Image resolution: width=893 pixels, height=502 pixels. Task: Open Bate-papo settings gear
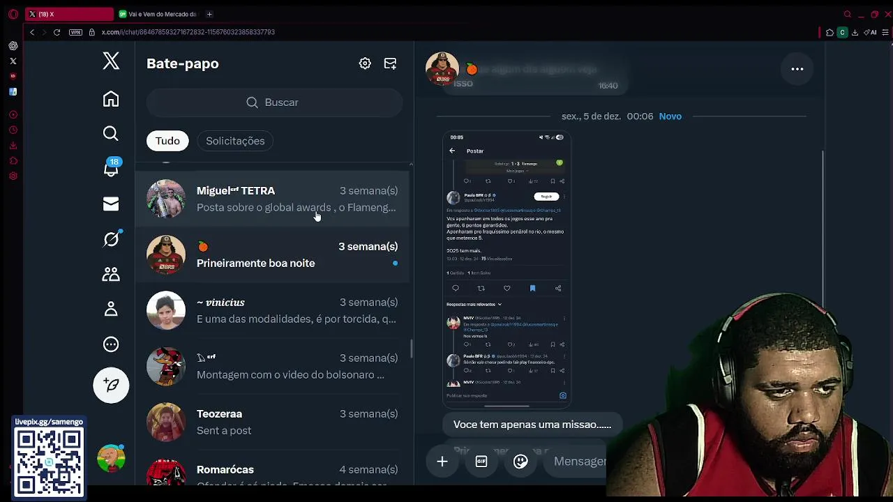[365, 63]
